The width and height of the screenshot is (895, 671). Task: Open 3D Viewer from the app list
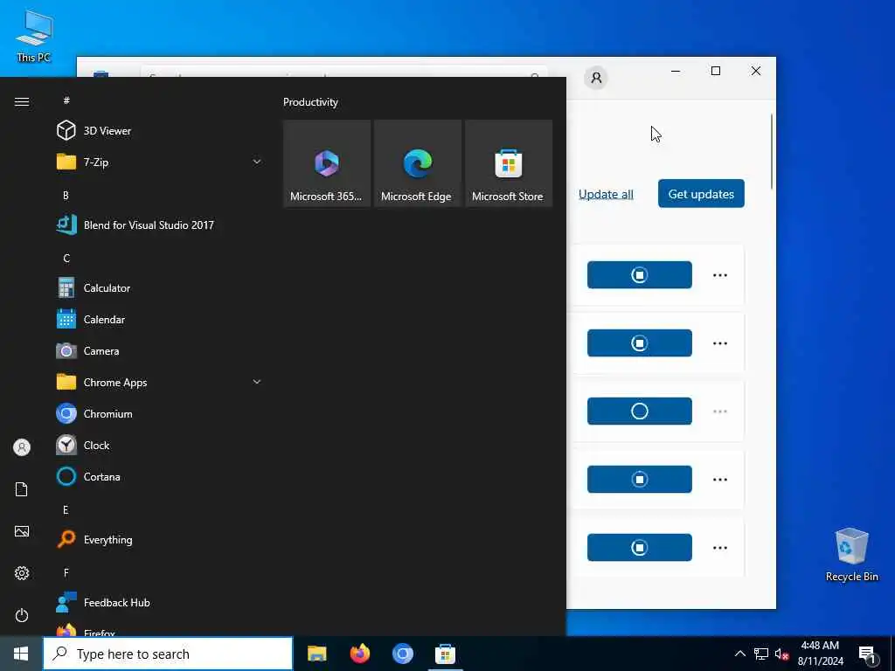(x=159, y=131)
